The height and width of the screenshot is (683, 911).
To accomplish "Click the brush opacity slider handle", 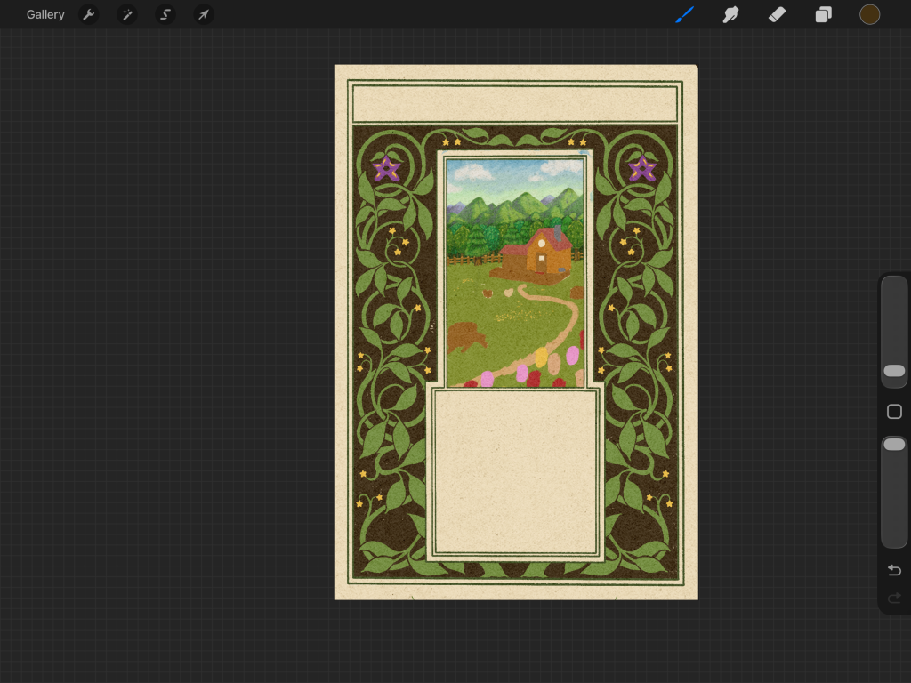I will [x=894, y=444].
